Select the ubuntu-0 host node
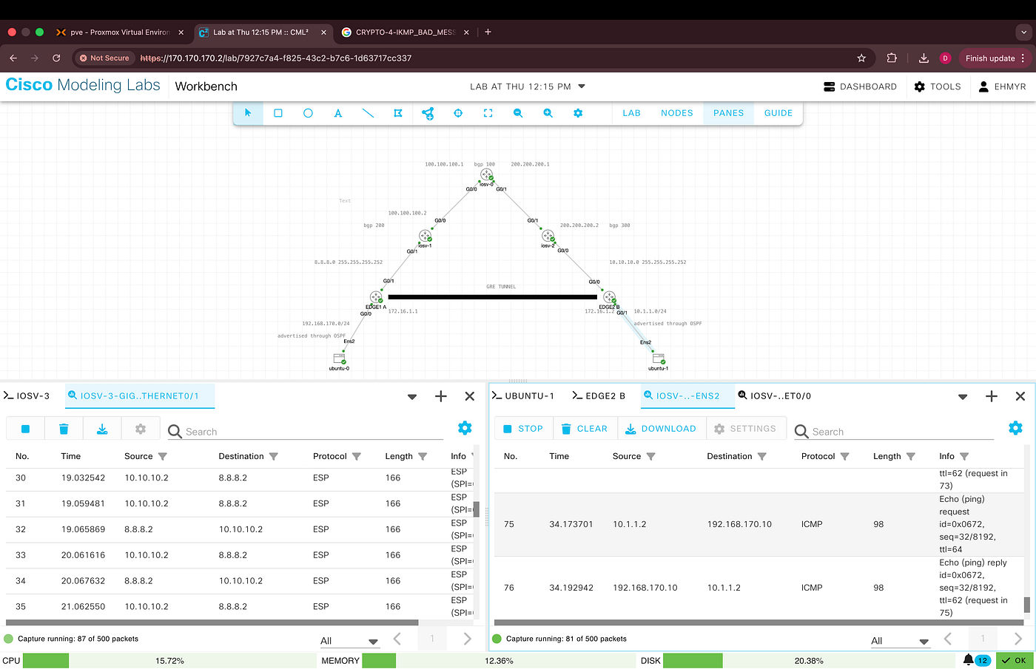Screen dimensions: 1036x669 point(339,359)
